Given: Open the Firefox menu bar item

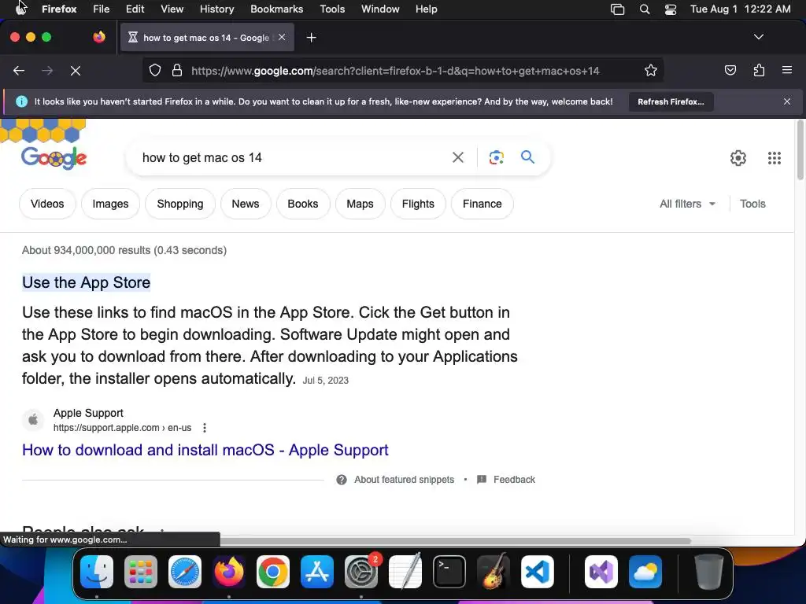Looking at the screenshot, I should (x=59, y=9).
